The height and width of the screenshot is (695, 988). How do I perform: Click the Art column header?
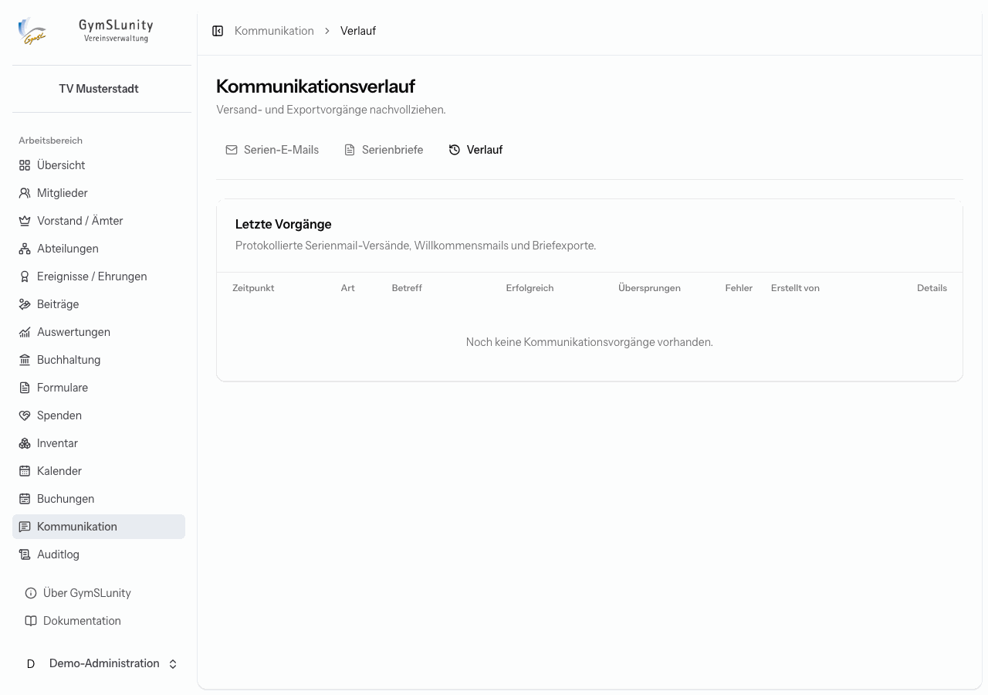tap(348, 288)
